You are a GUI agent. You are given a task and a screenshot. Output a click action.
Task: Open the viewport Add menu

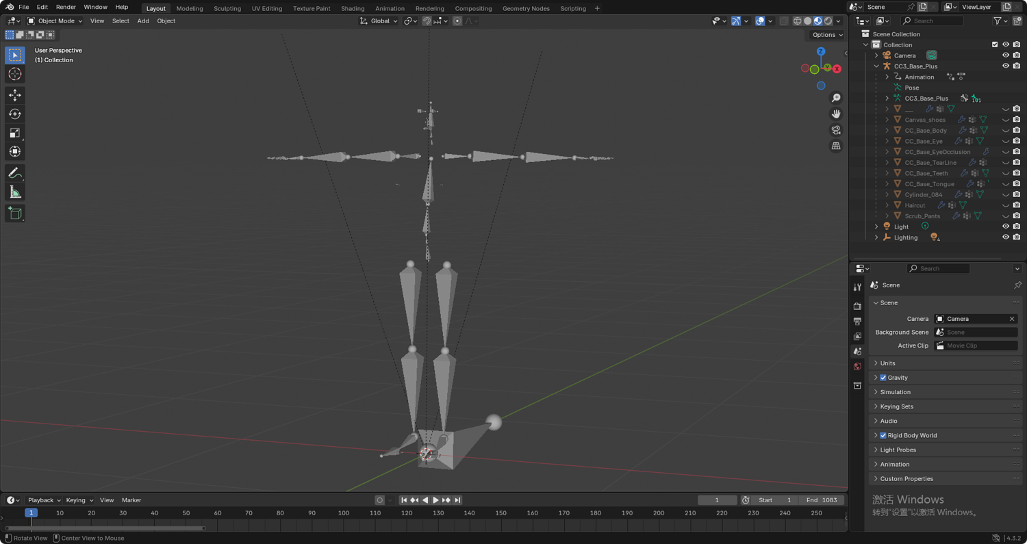(x=143, y=21)
